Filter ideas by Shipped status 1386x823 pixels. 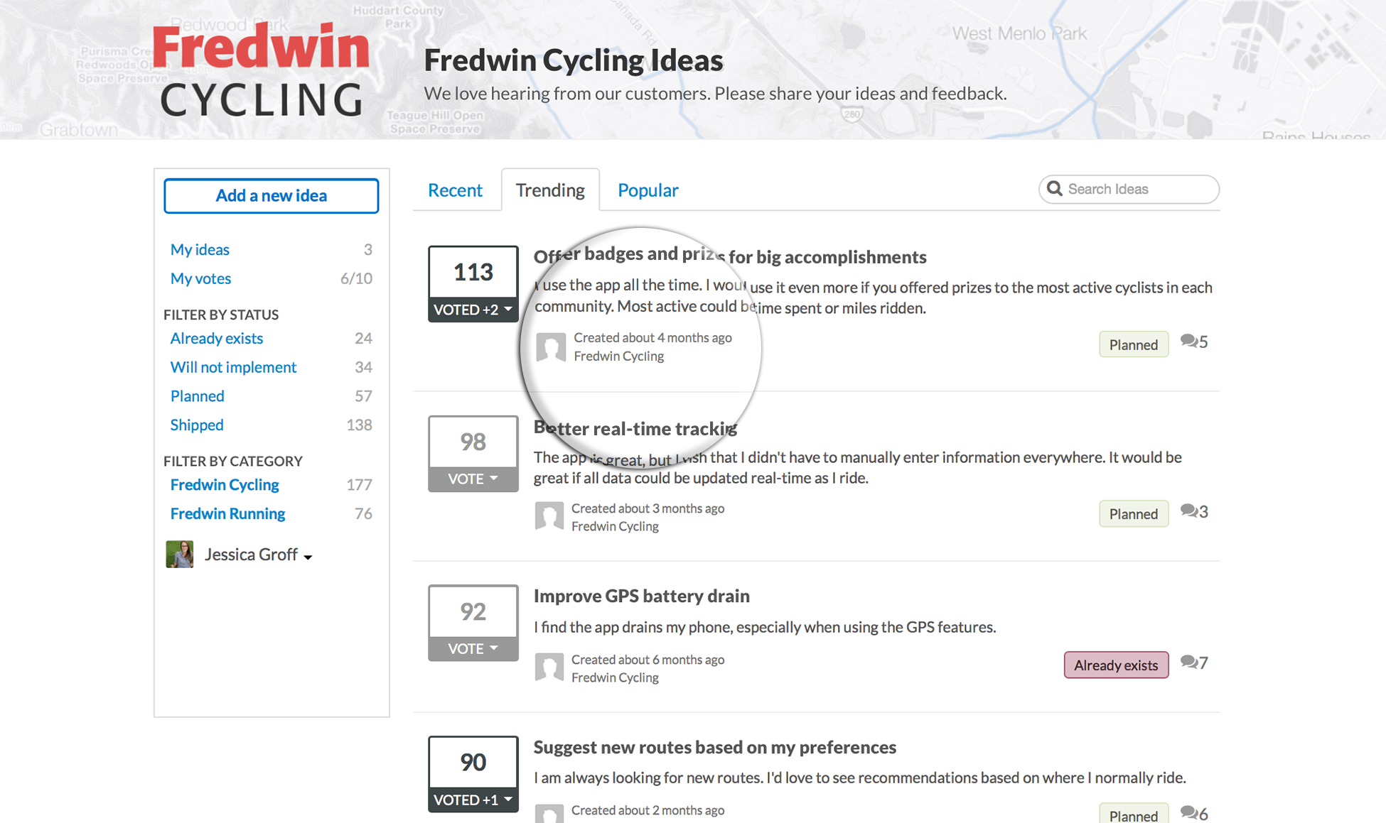[x=197, y=425]
